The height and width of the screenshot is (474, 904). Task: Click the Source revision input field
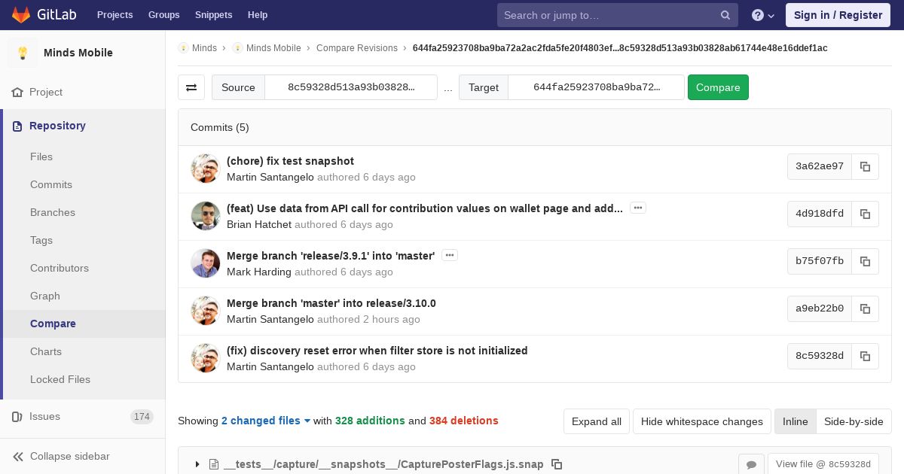(x=351, y=87)
